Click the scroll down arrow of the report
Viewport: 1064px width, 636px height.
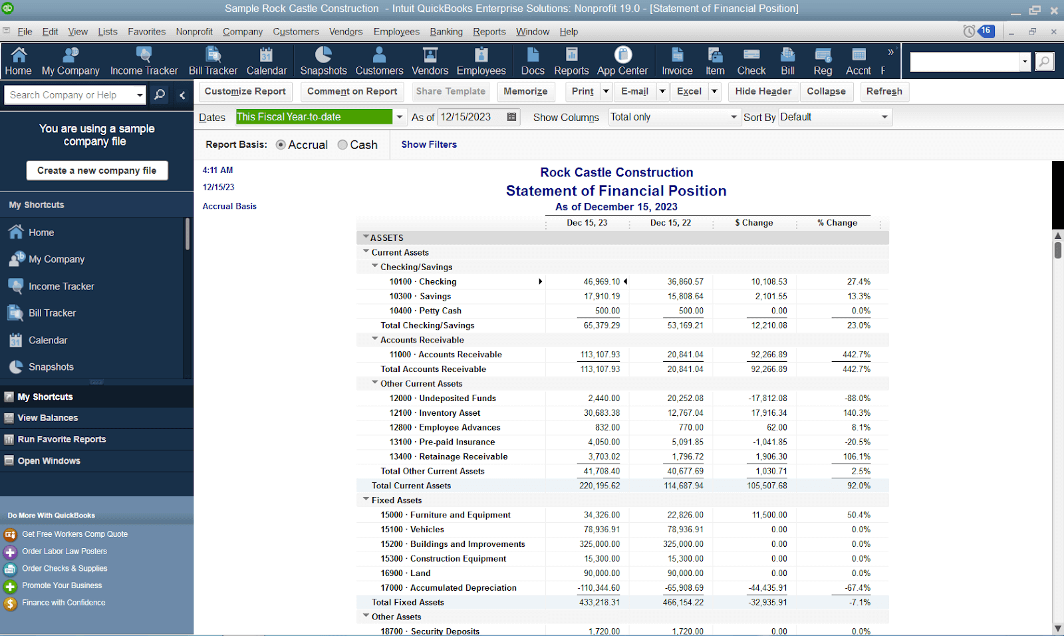click(1058, 629)
